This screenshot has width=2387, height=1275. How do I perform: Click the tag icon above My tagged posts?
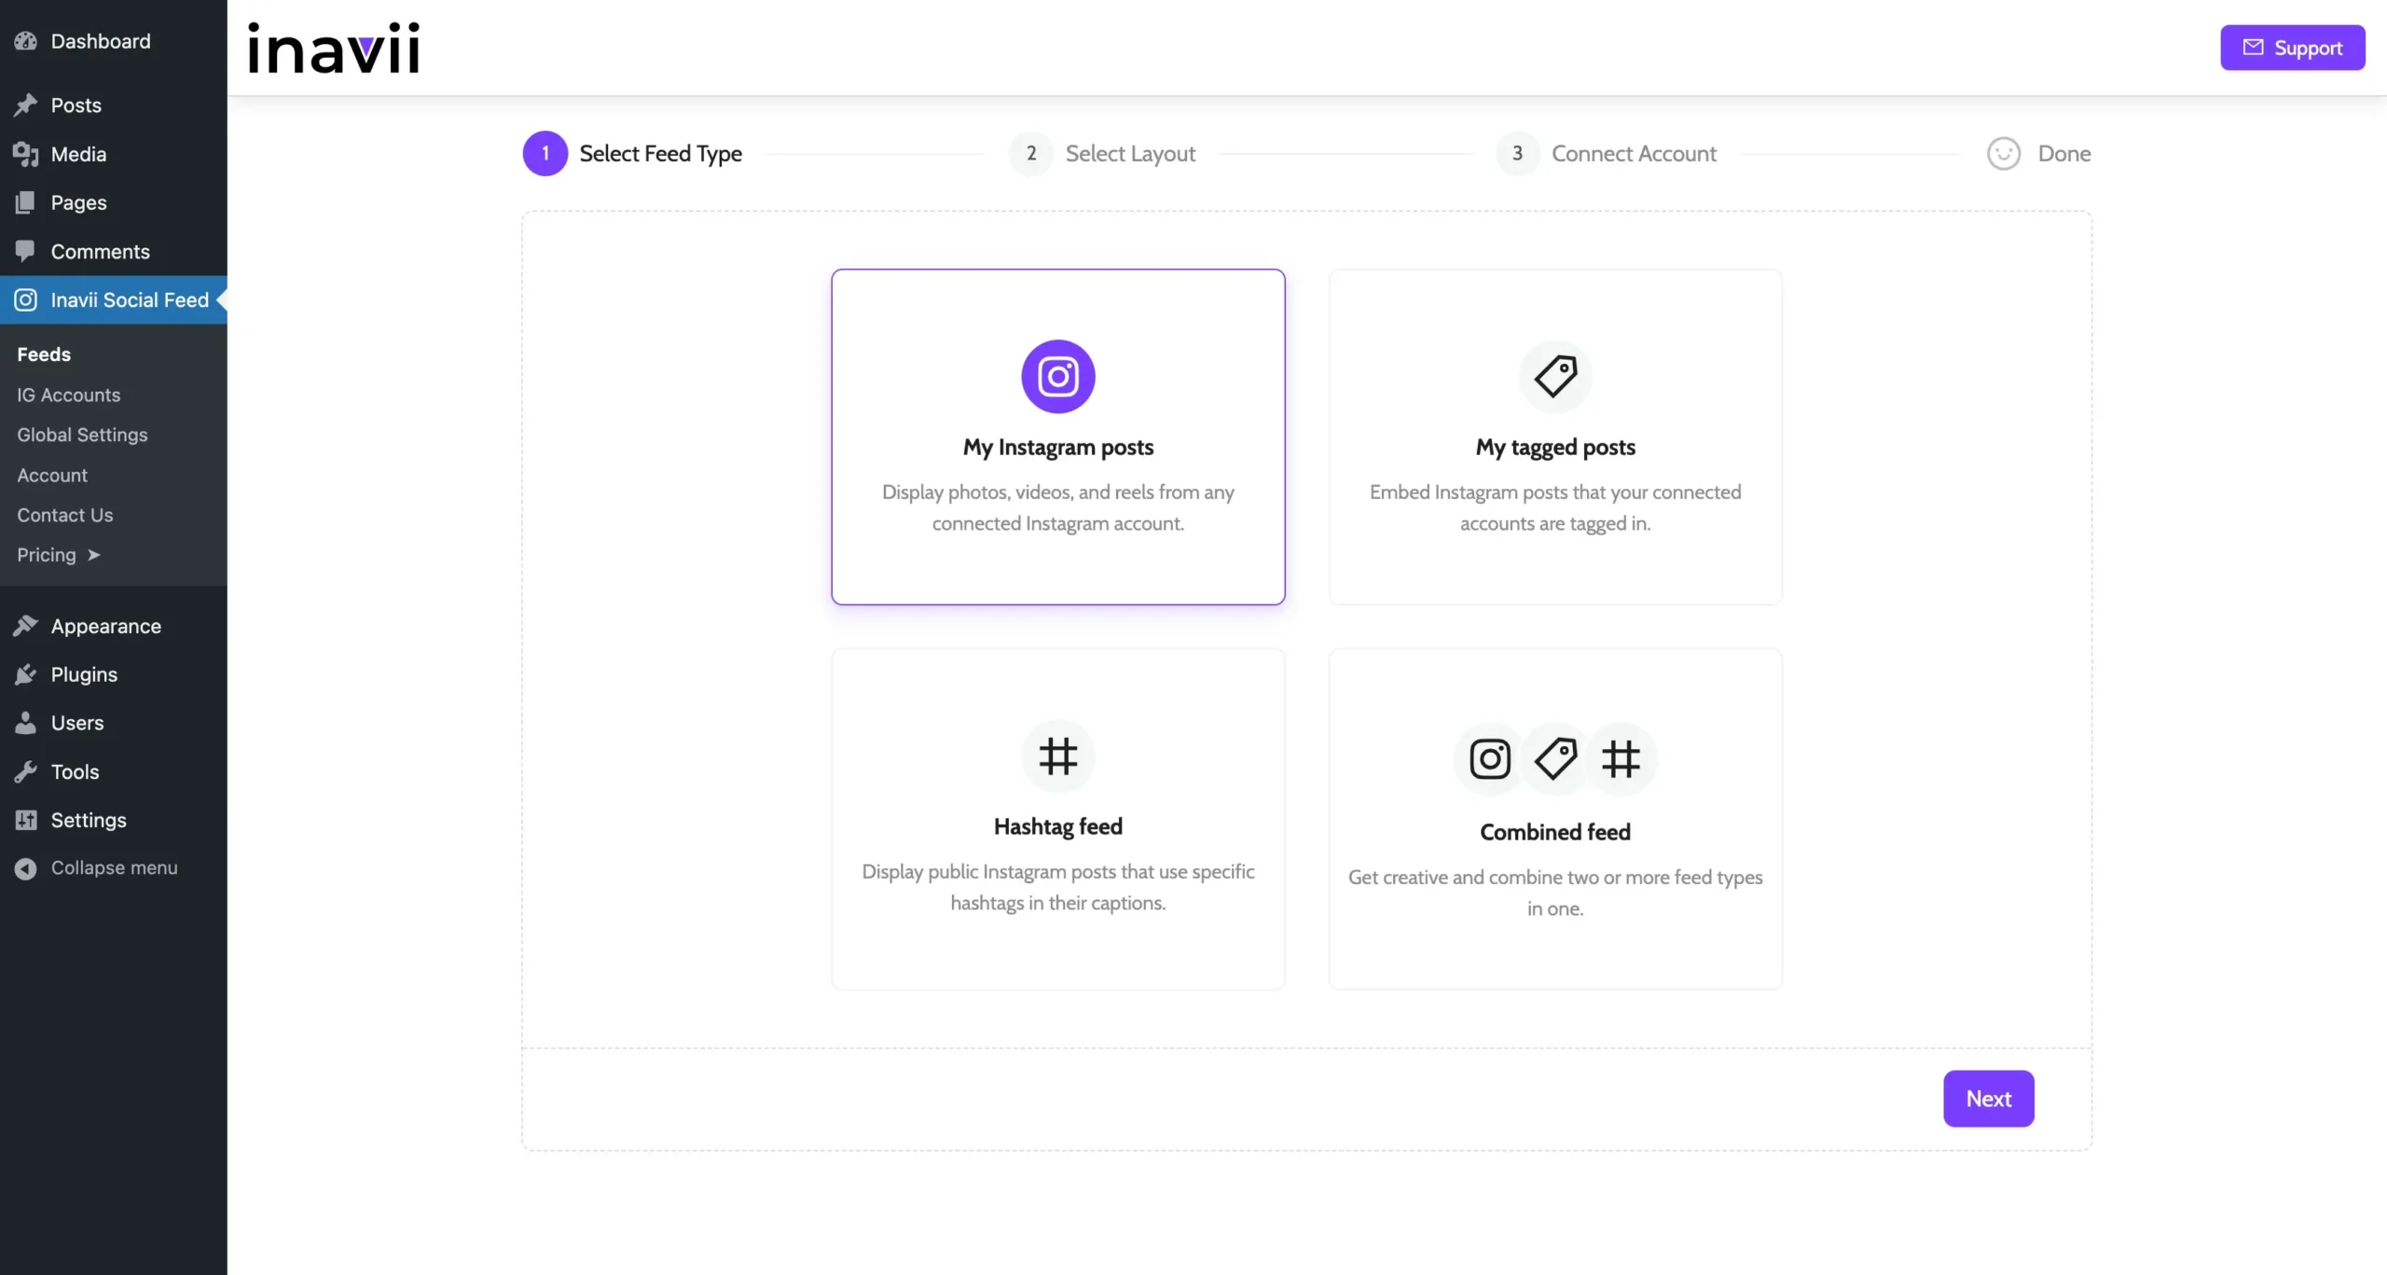[1554, 376]
